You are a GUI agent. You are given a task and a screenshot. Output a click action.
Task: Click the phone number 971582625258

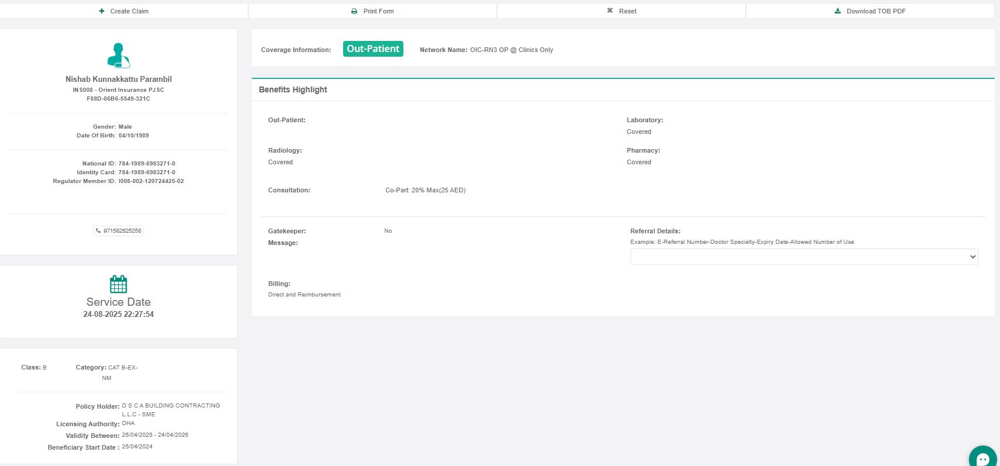(x=122, y=231)
